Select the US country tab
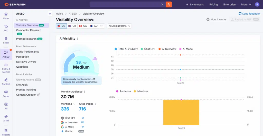This screenshot has width=263, height=136. click(x=61, y=26)
